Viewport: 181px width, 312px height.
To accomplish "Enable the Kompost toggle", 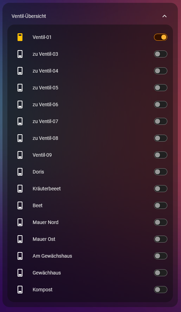I will (x=161, y=290).
